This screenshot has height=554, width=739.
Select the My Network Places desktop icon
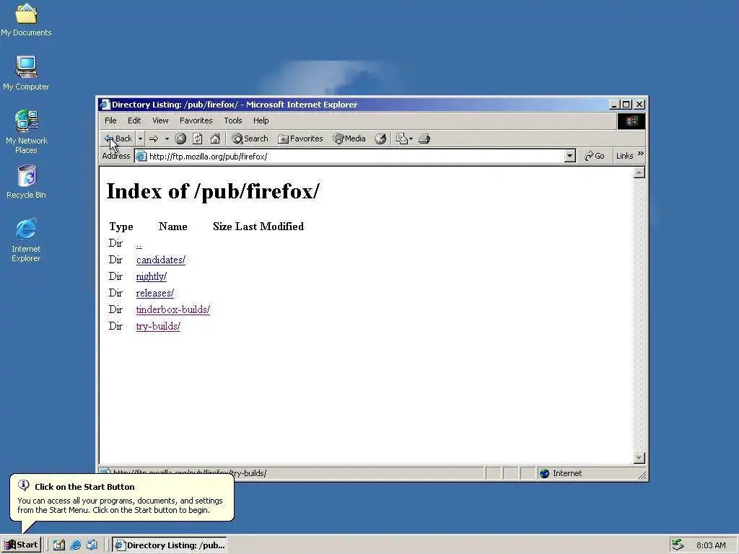click(x=27, y=132)
